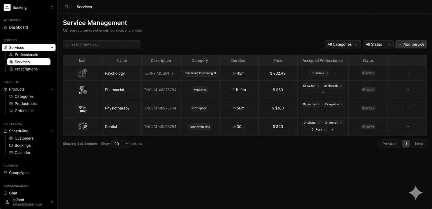Viewport: 432px width, 209px height.
Task: Click the Add Service button
Action: click(411, 44)
